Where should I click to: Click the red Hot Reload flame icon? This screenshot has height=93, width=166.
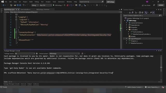67,5
